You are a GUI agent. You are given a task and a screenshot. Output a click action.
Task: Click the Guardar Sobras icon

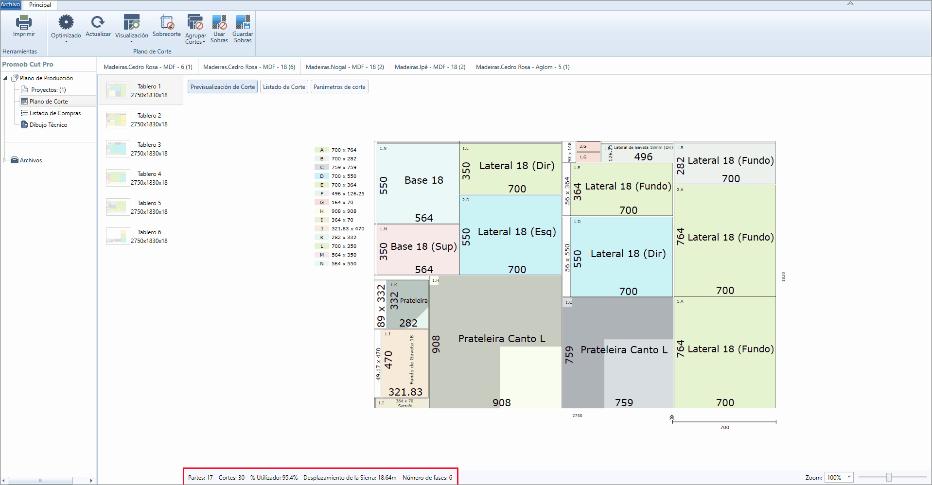point(243,22)
